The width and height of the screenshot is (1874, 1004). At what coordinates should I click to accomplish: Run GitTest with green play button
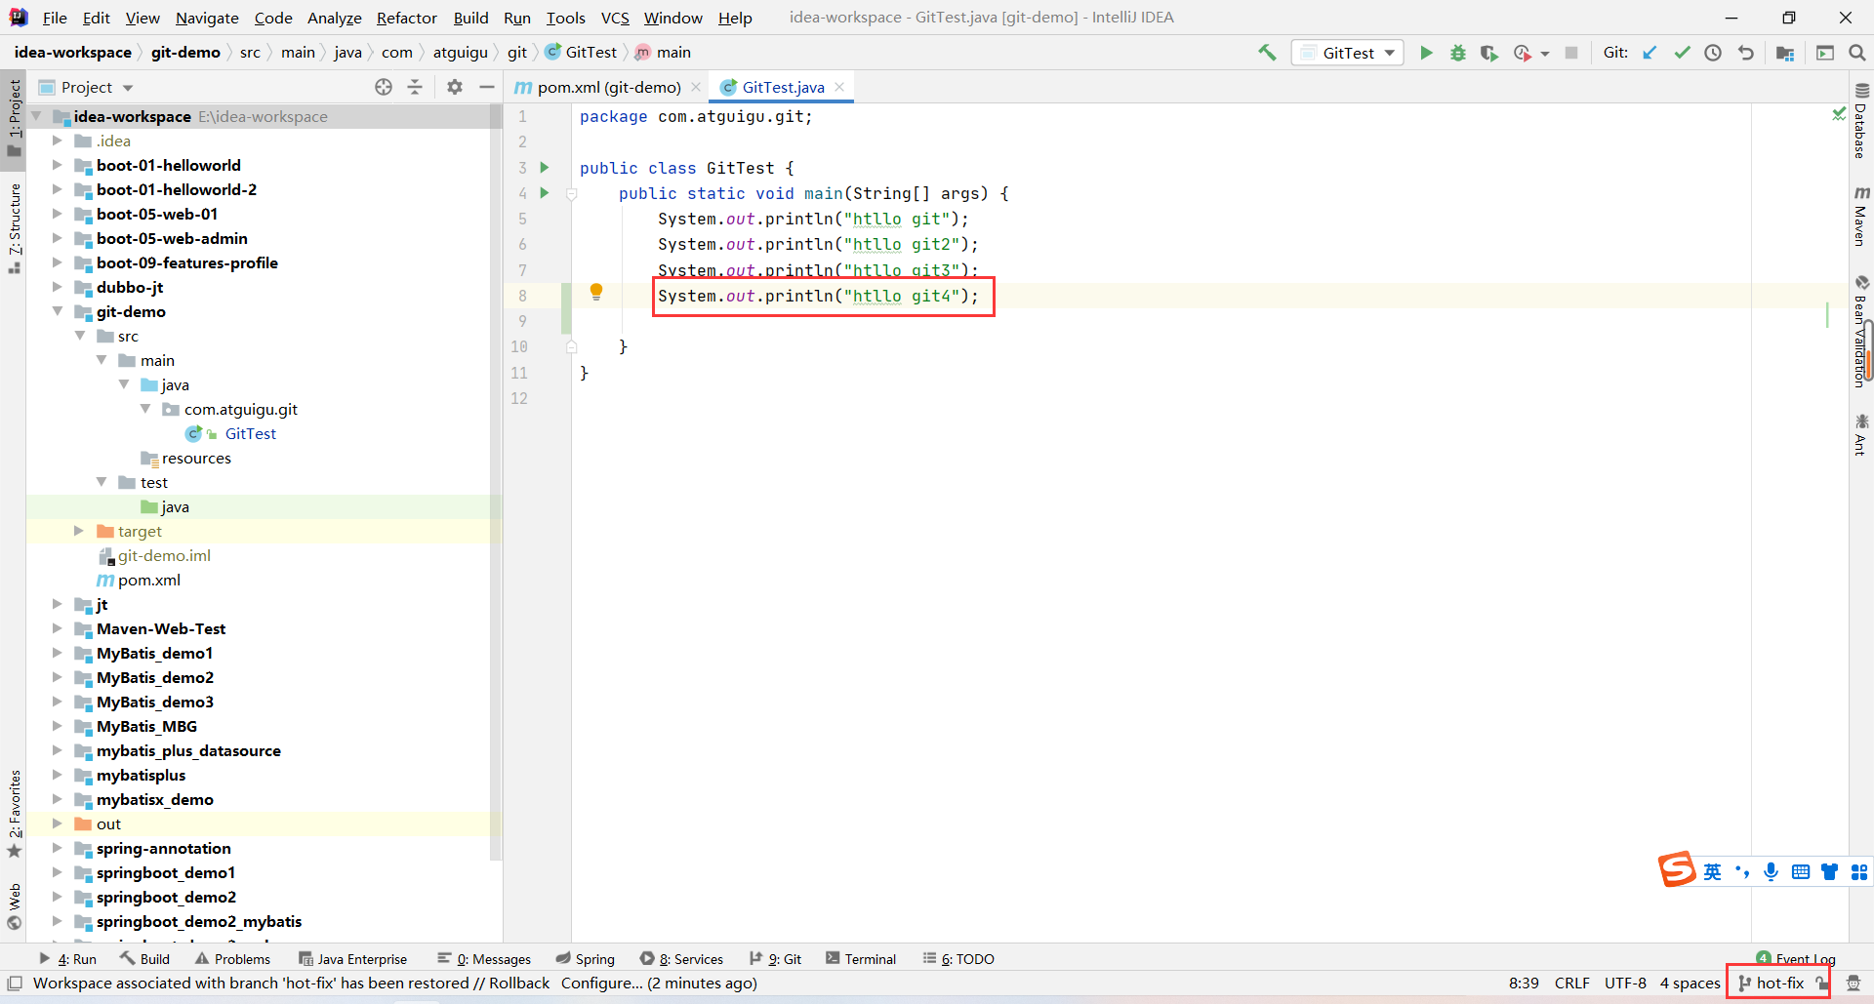[x=1426, y=53]
